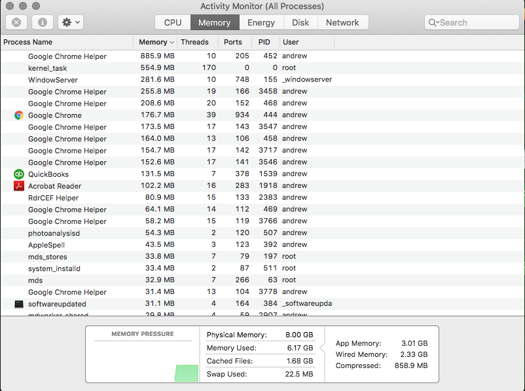Click Acrobat Reader memory value 102.2 MB
525x391 pixels.
157,185
